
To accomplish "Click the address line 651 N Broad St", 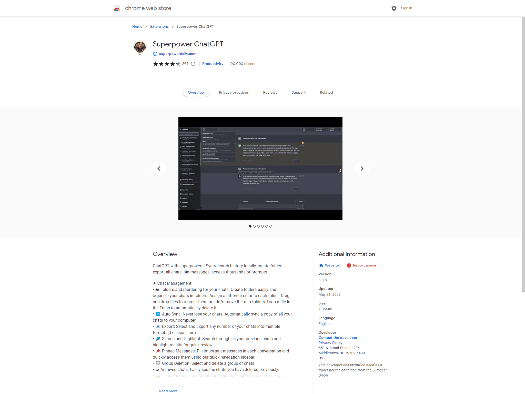I will point(339,348).
